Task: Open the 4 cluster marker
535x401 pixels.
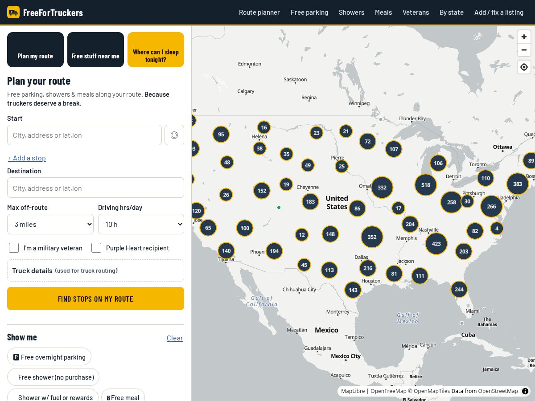Action: (x=497, y=229)
